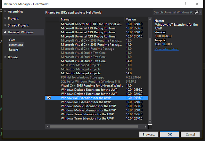This screenshot has height=141, width=205.
Task: Click the search magnifier icon
Action: point(196,12)
